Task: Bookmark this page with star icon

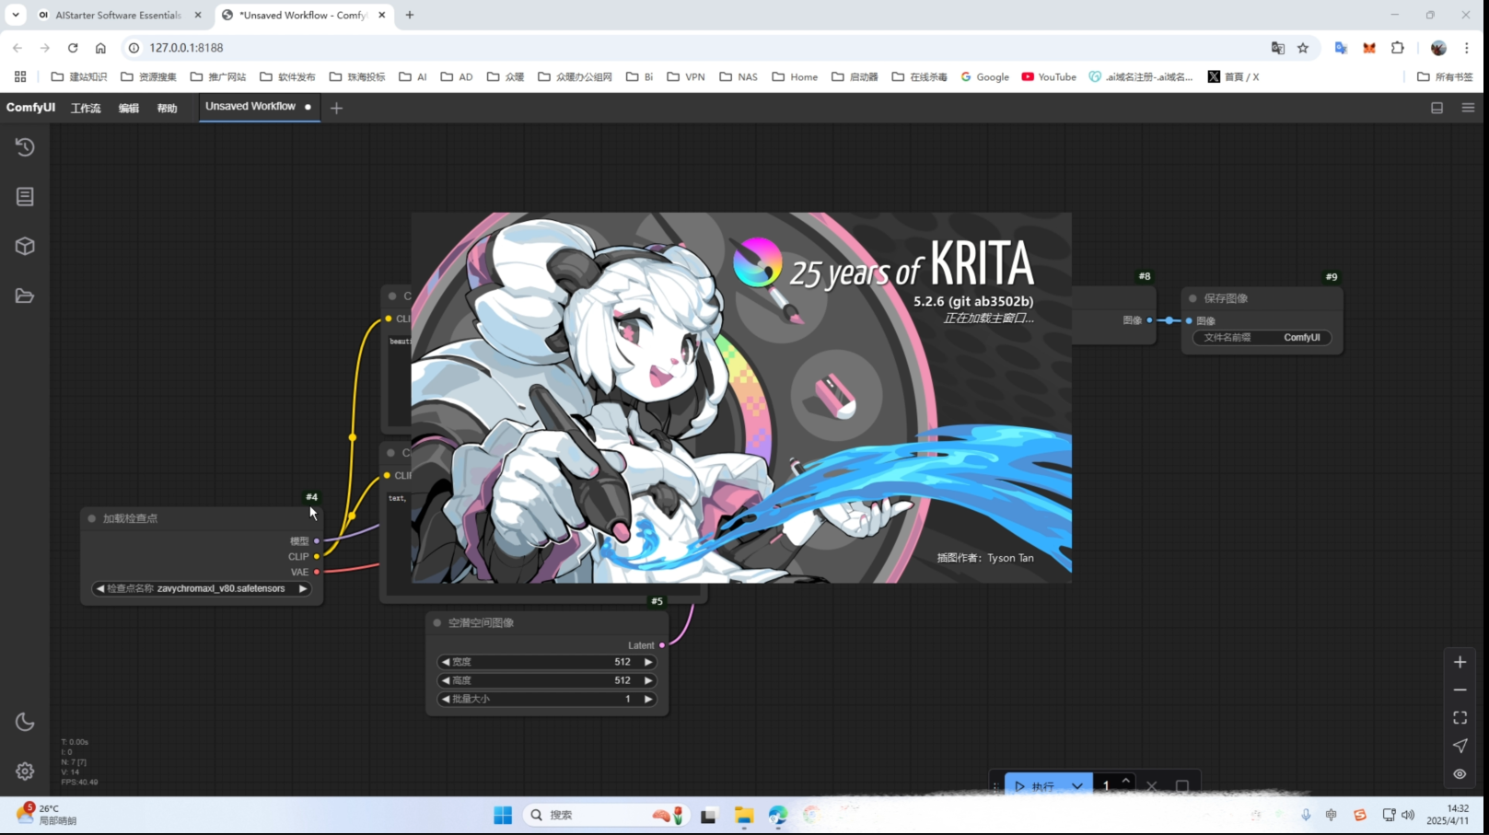Action: [1303, 48]
